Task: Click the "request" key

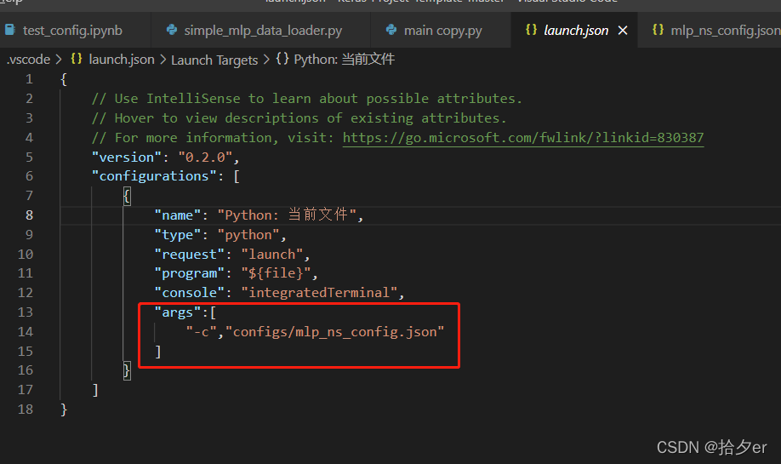Action: [189, 255]
